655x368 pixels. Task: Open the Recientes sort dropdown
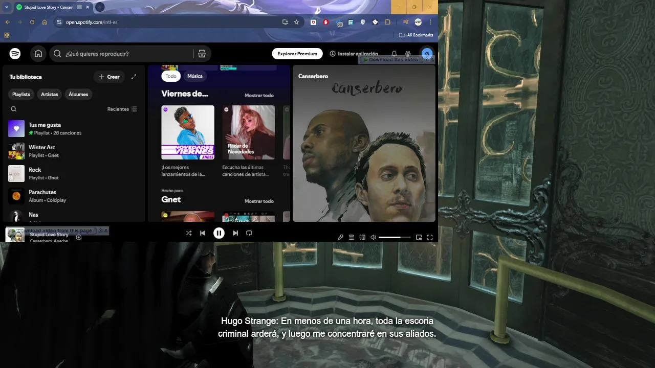122,109
